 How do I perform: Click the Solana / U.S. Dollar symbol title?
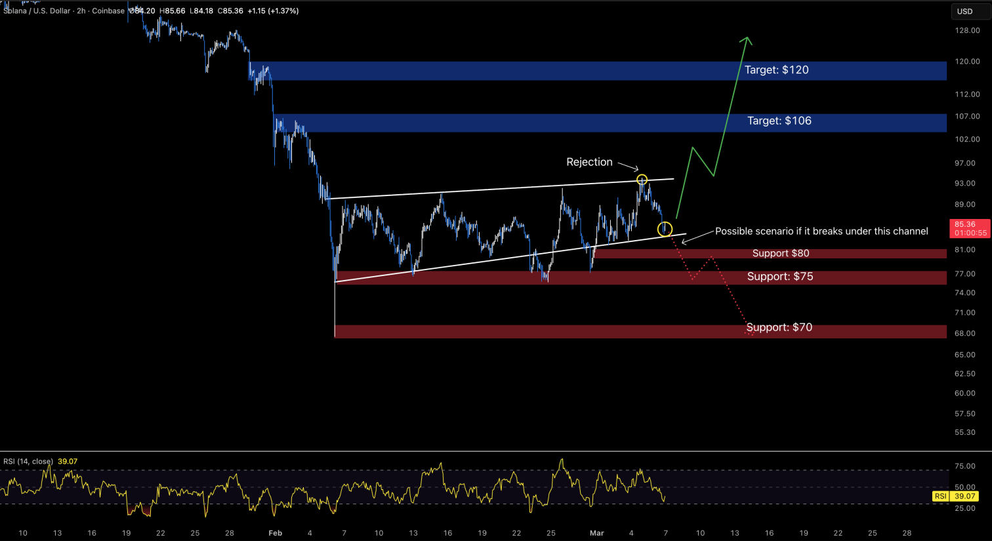click(37, 11)
